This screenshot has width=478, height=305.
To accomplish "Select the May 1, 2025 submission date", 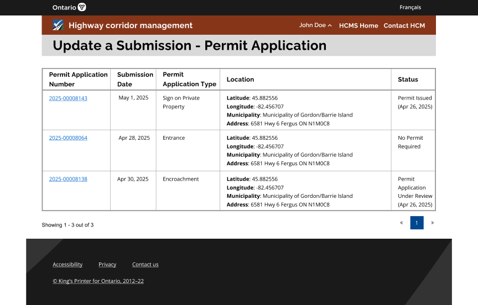I will click(133, 98).
